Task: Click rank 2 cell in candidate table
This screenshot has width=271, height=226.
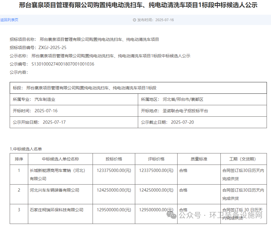Action: [19, 194]
